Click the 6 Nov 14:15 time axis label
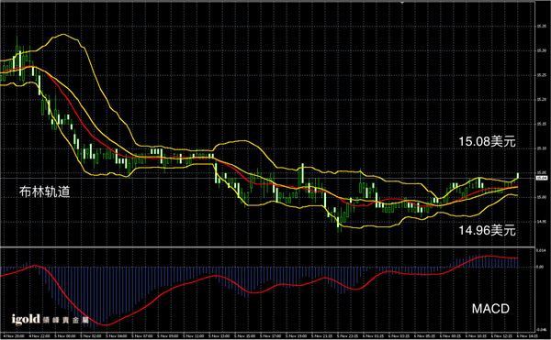This screenshot has width=551, height=340. click(x=528, y=336)
